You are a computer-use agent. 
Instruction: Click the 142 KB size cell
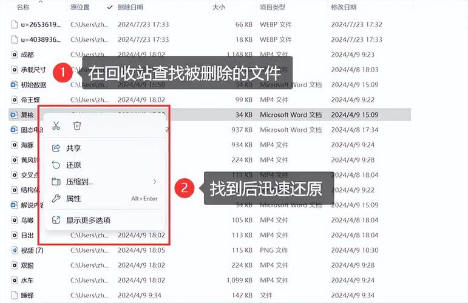click(x=242, y=296)
